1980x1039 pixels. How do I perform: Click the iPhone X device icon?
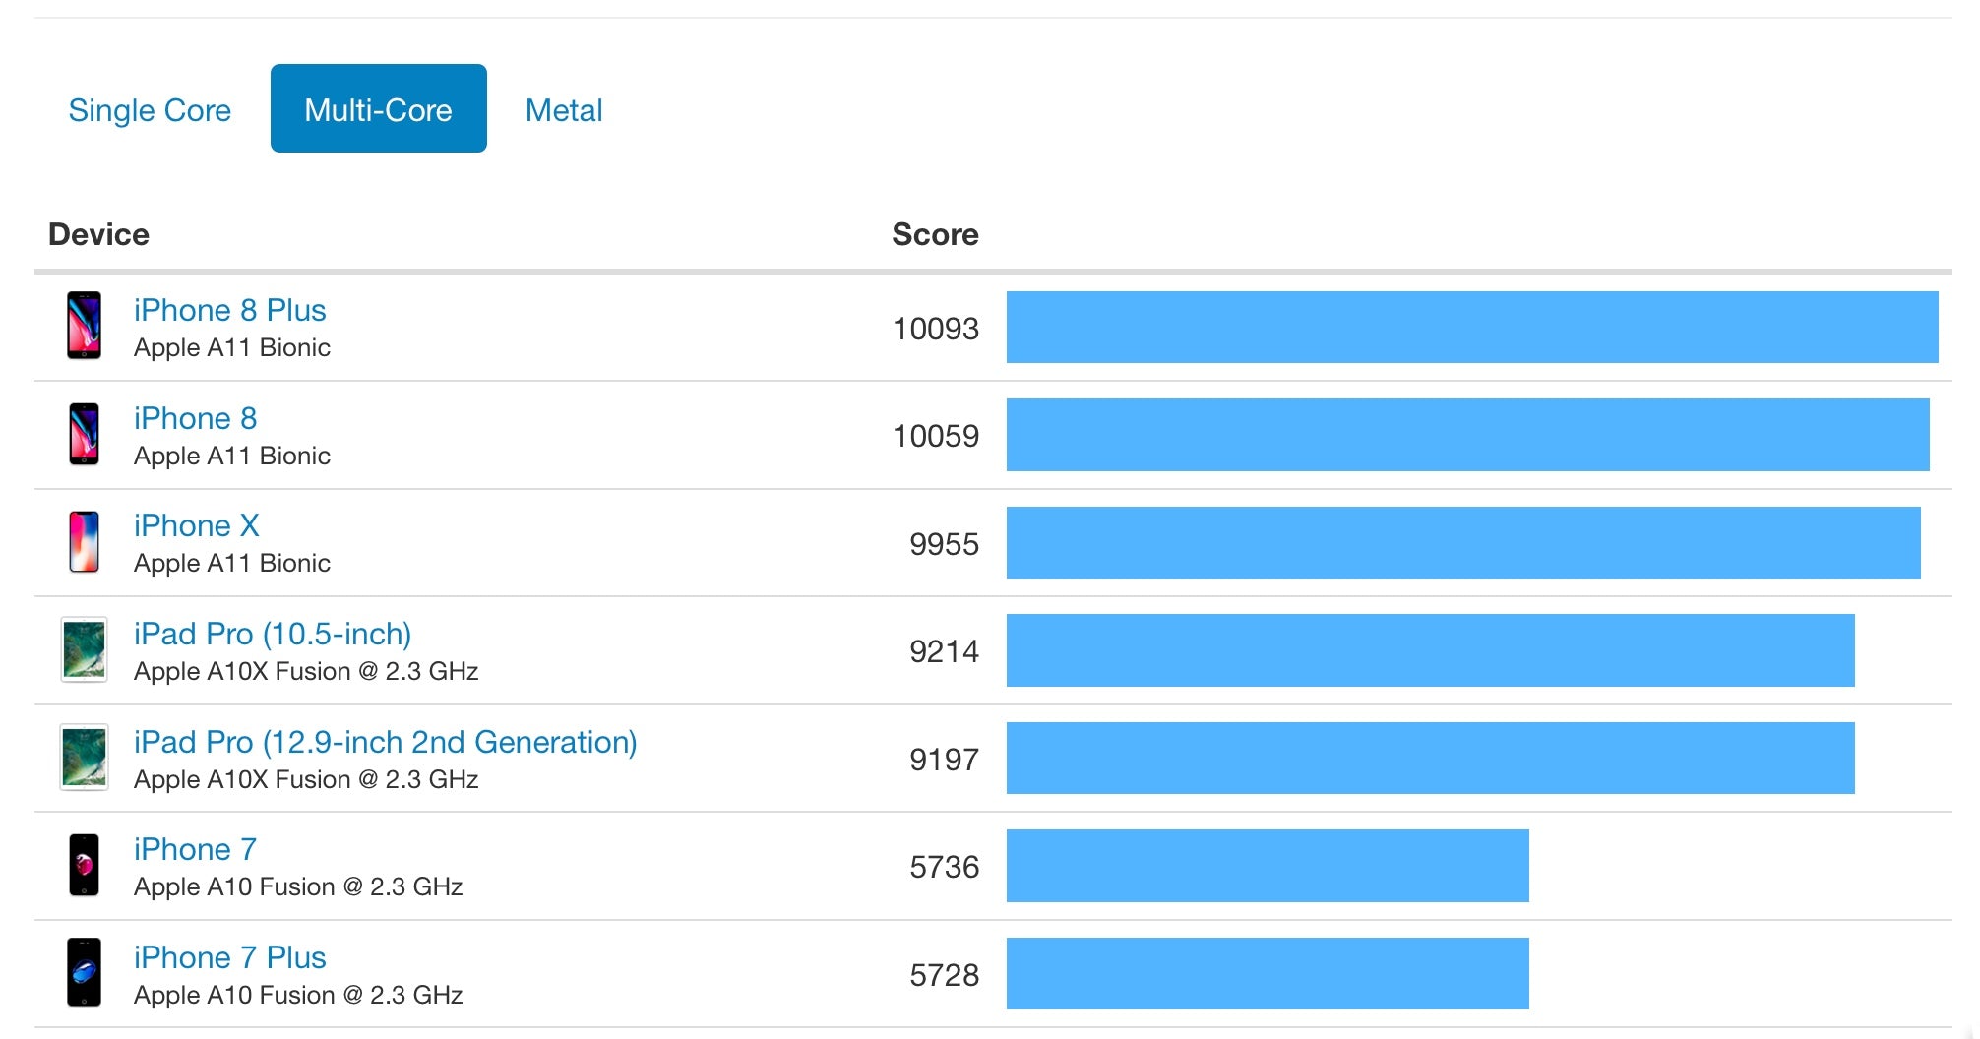(x=84, y=542)
